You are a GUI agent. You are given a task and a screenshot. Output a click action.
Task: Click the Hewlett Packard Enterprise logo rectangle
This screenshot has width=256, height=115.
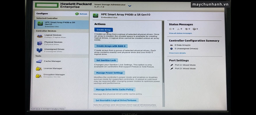tap(47, 5)
